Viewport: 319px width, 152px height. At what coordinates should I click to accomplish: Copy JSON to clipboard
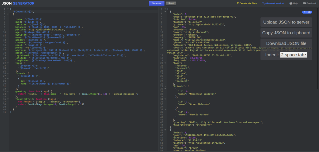(286, 33)
